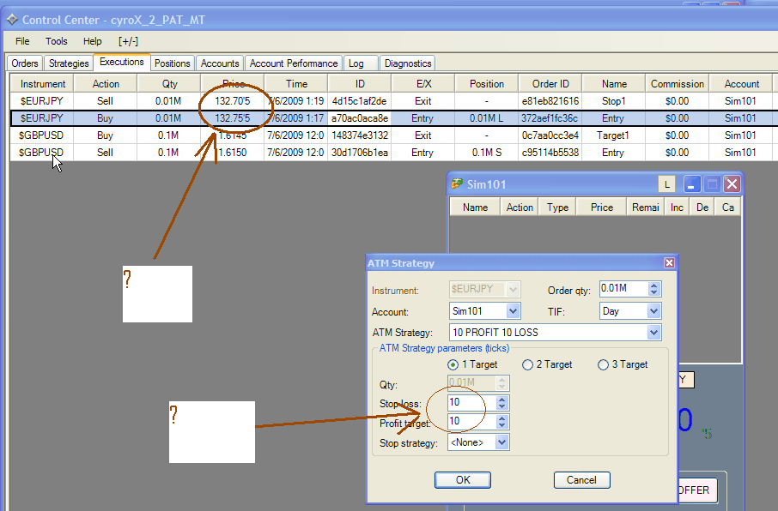Viewport: 778px width, 511px height.
Task: Open the File menu
Action: [x=22, y=41]
